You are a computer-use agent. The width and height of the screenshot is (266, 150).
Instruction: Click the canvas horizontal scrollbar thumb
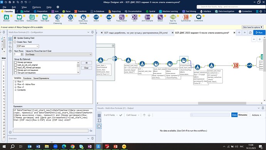(x=222, y=103)
